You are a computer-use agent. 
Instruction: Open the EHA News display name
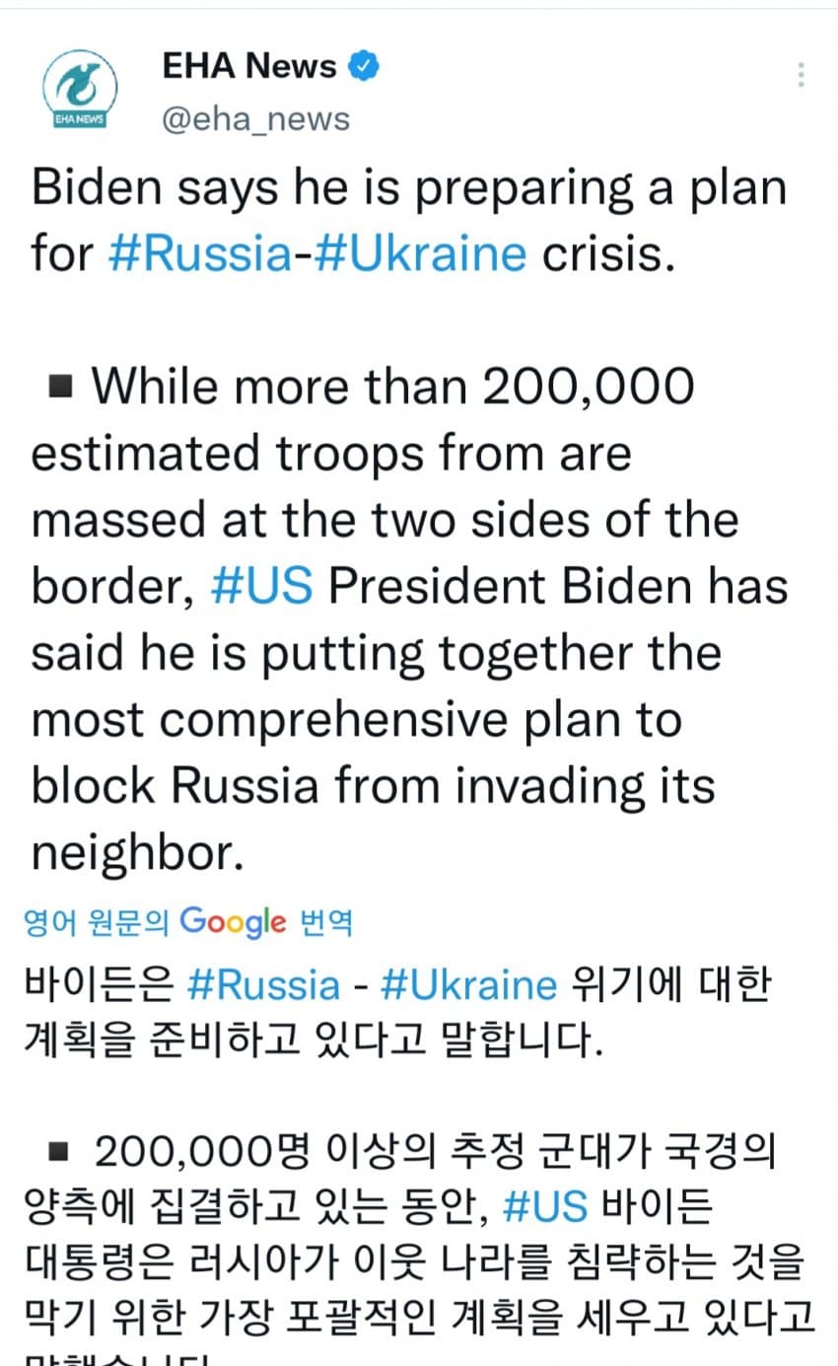tap(248, 67)
